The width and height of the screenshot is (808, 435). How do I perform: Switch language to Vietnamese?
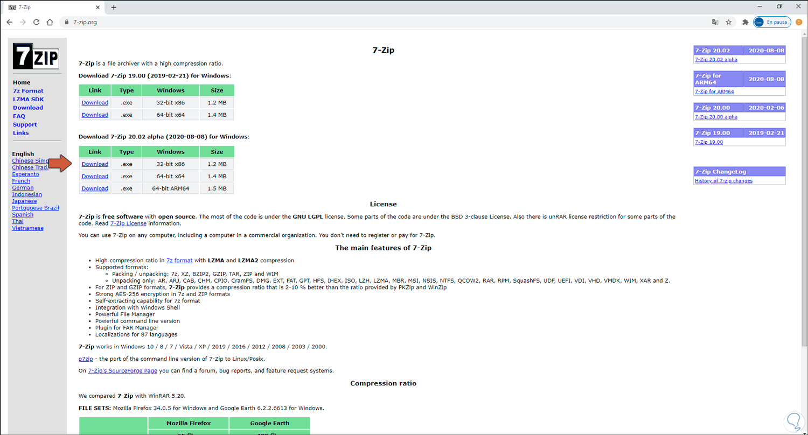click(x=28, y=228)
